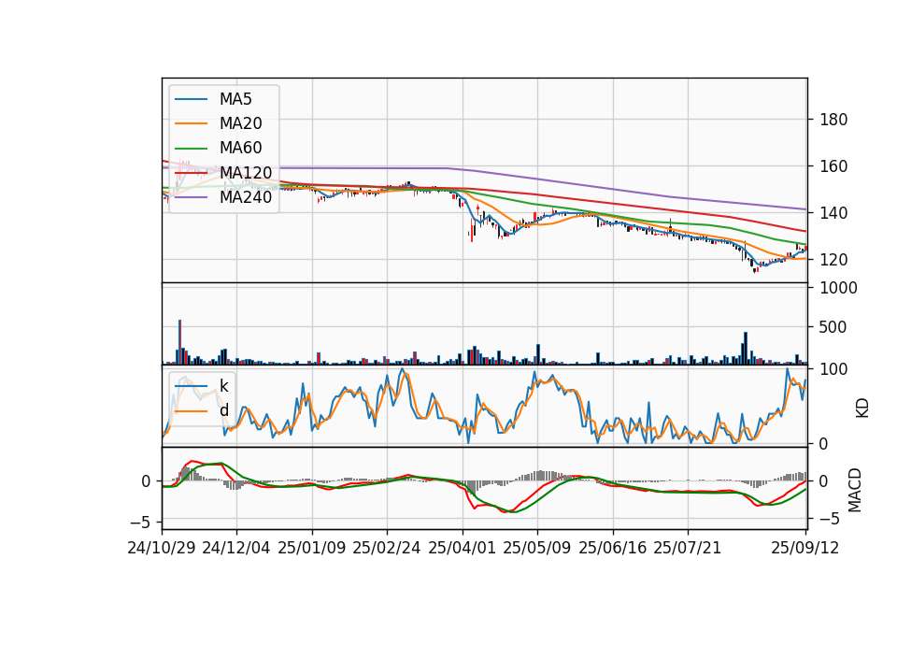The width and height of the screenshot is (897, 645).
Task: Click the MACD axis title
Action: tap(855, 490)
